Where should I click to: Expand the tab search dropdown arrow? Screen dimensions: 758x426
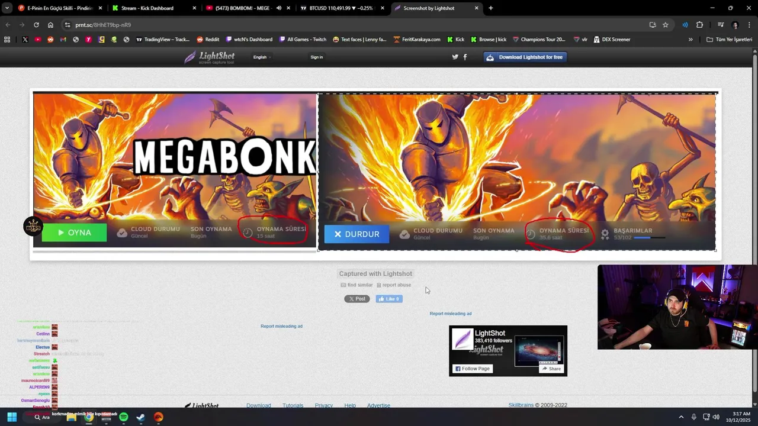pos(7,8)
